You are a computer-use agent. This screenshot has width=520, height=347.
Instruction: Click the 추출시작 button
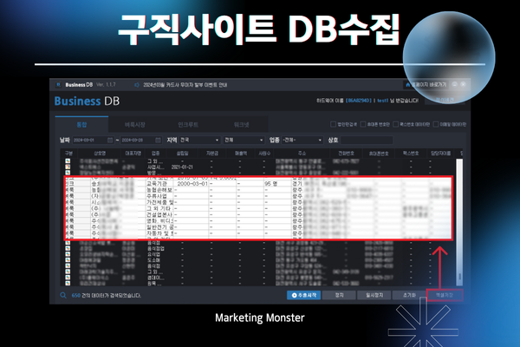304,295
